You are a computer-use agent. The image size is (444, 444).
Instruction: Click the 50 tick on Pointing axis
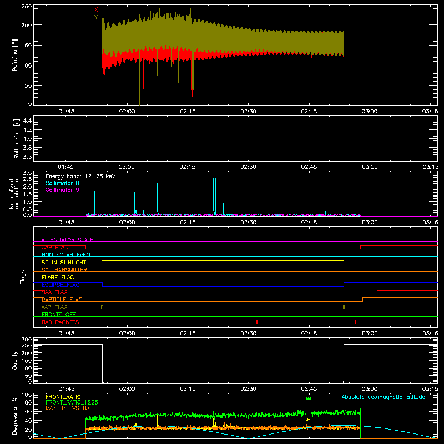click(x=28, y=85)
